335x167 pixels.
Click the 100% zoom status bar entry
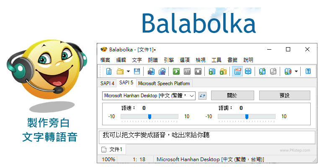[108, 159]
